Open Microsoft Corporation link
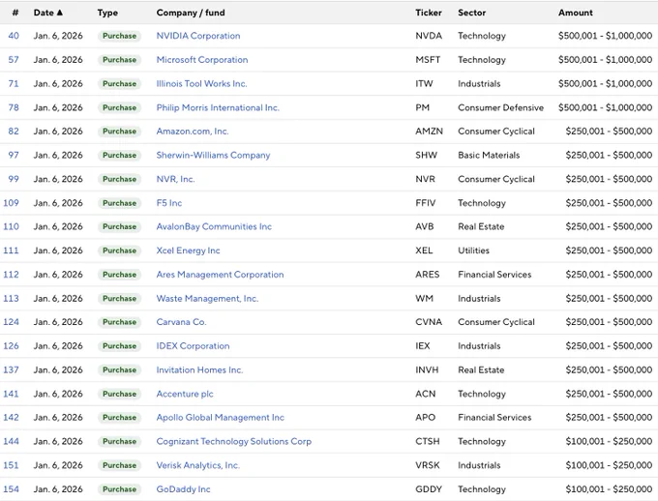Image resolution: width=658 pixels, height=501 pixels. [202, 60]
